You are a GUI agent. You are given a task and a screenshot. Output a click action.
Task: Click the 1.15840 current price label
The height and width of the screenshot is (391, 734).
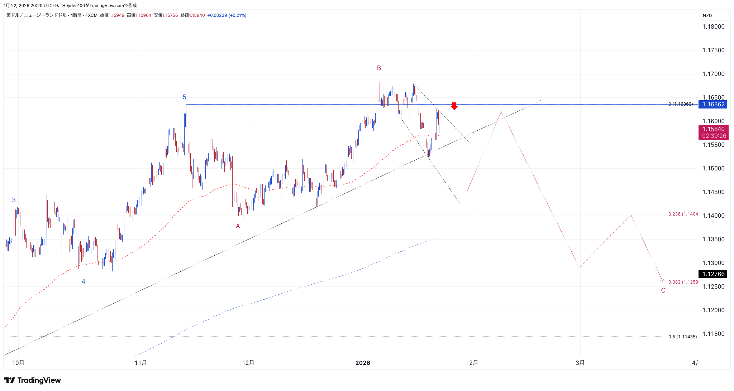coord(713,129)
